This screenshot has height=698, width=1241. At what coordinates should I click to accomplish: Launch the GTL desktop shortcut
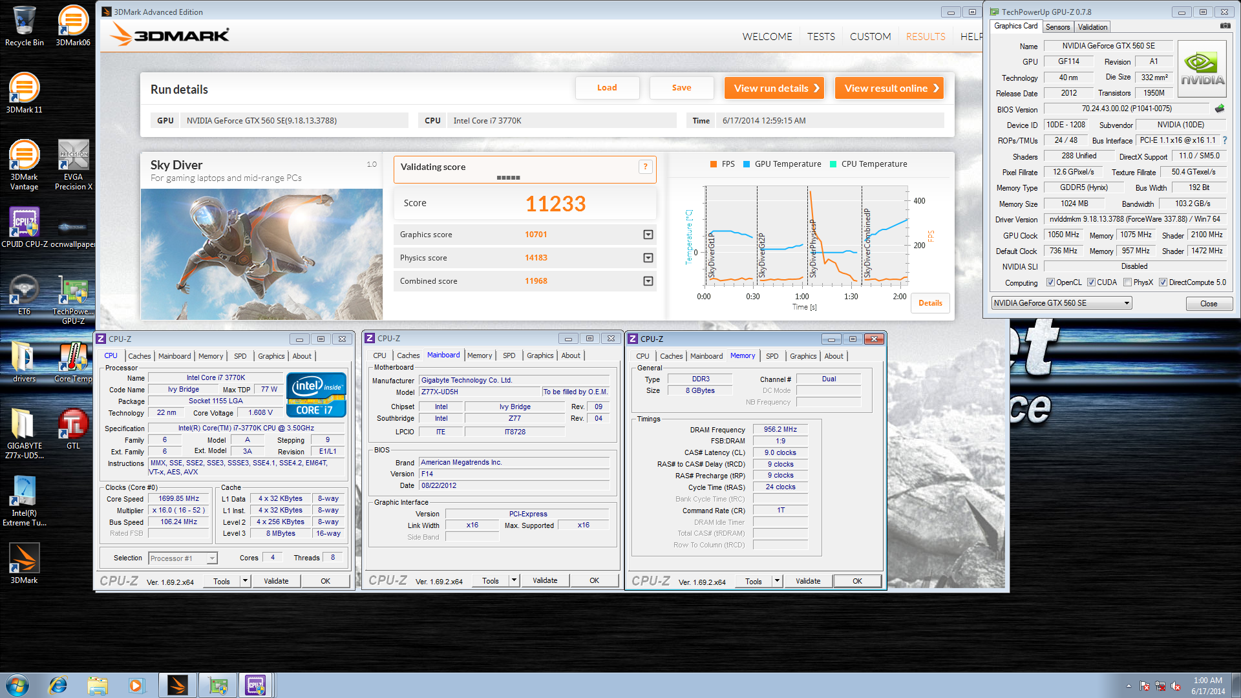[73, 429]
